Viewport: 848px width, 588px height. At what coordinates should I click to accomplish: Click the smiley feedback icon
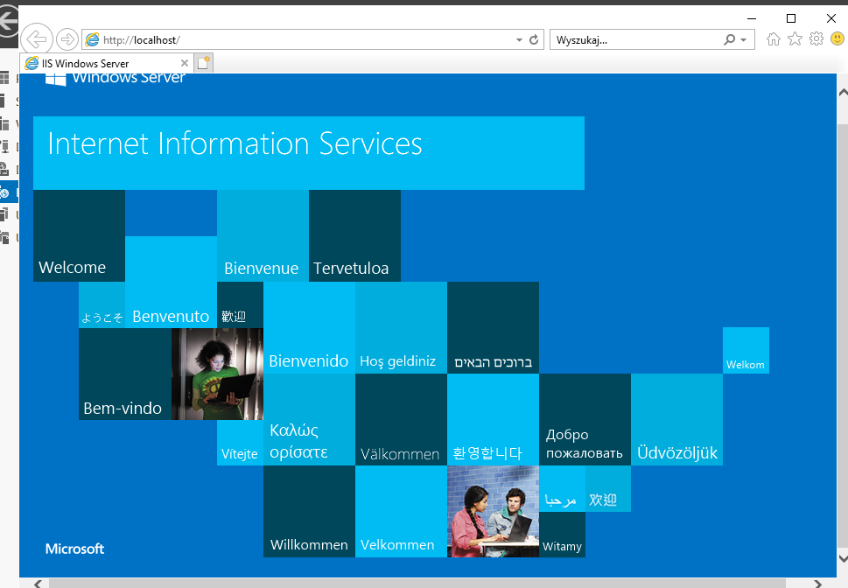tap(837, 39)
